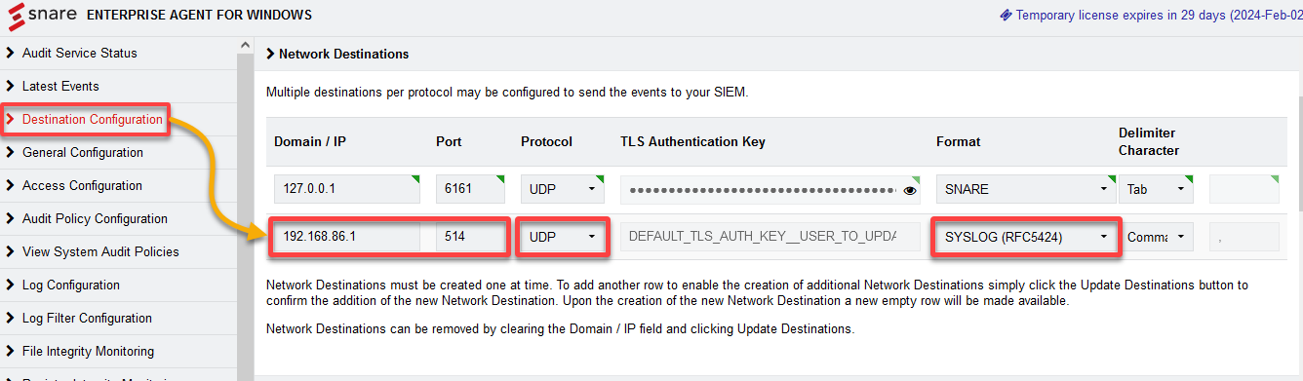The width and height of the screenshot is (1303, 381).
Task: Open Access Configuration page
Action: tap(82, 185)
